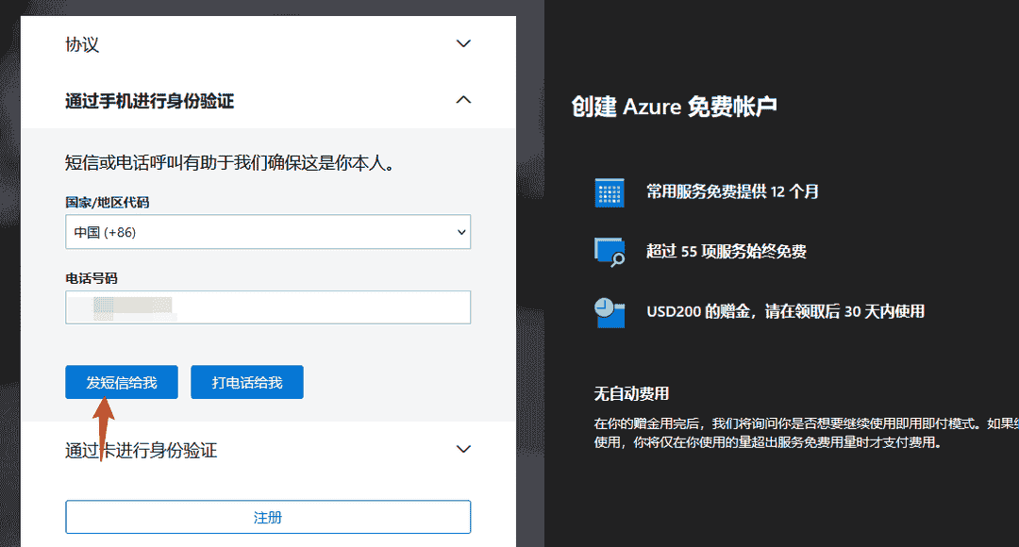Viewport: 1019px width, 547px height.
Task: Click the 通过卡进行身份验证 heading text
Action: (x=141, y=451)
